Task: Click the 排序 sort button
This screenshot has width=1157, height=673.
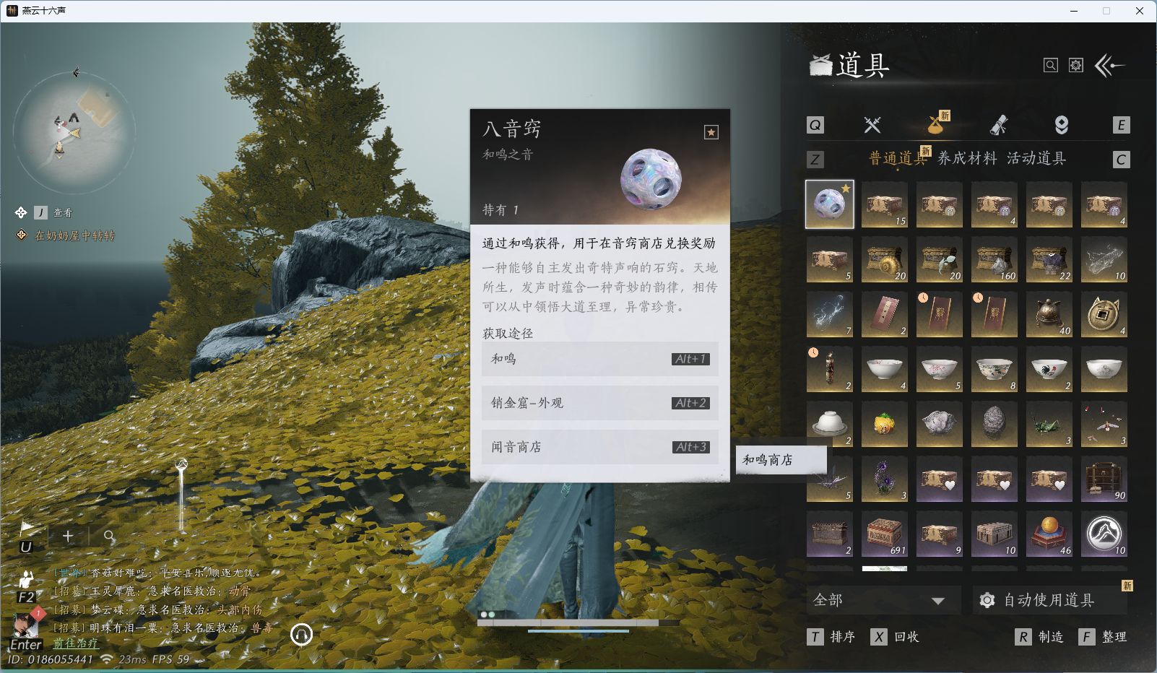Action: pos(831,637)
